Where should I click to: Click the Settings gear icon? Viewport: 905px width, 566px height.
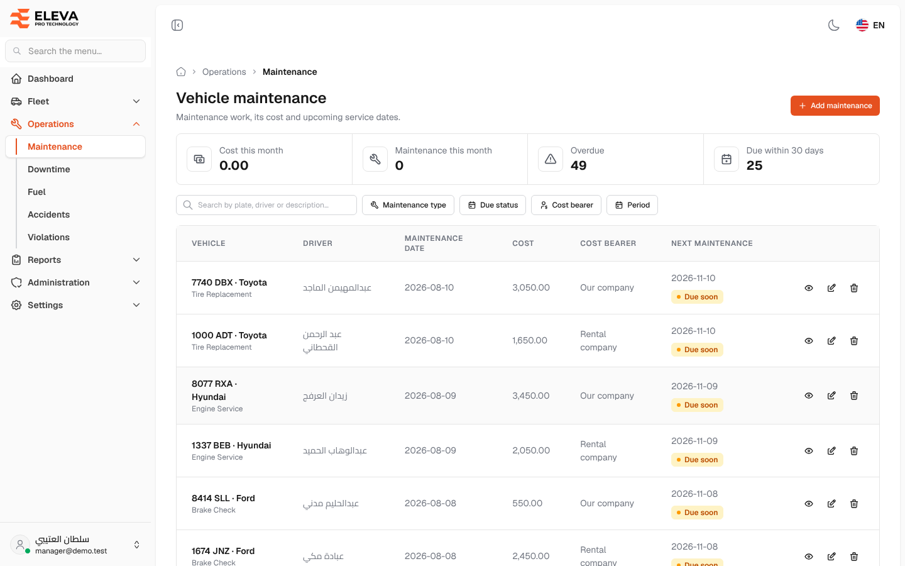click(16, 305)
